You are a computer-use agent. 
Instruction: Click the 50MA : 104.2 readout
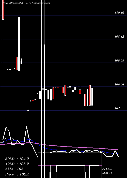(x=17, y=159)
